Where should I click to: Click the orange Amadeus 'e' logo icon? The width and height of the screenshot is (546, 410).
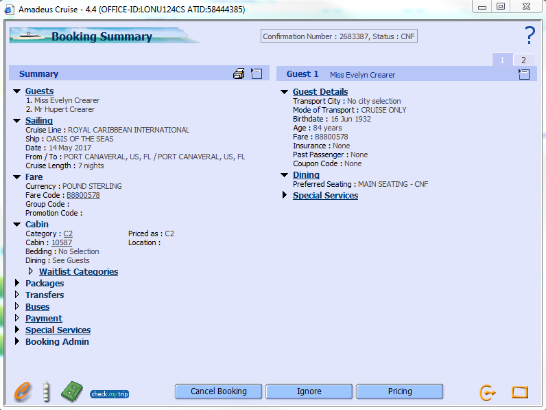pos(23,391)
